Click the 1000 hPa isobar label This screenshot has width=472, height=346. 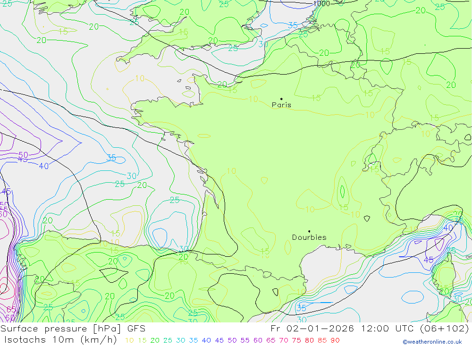pos(321,4)
